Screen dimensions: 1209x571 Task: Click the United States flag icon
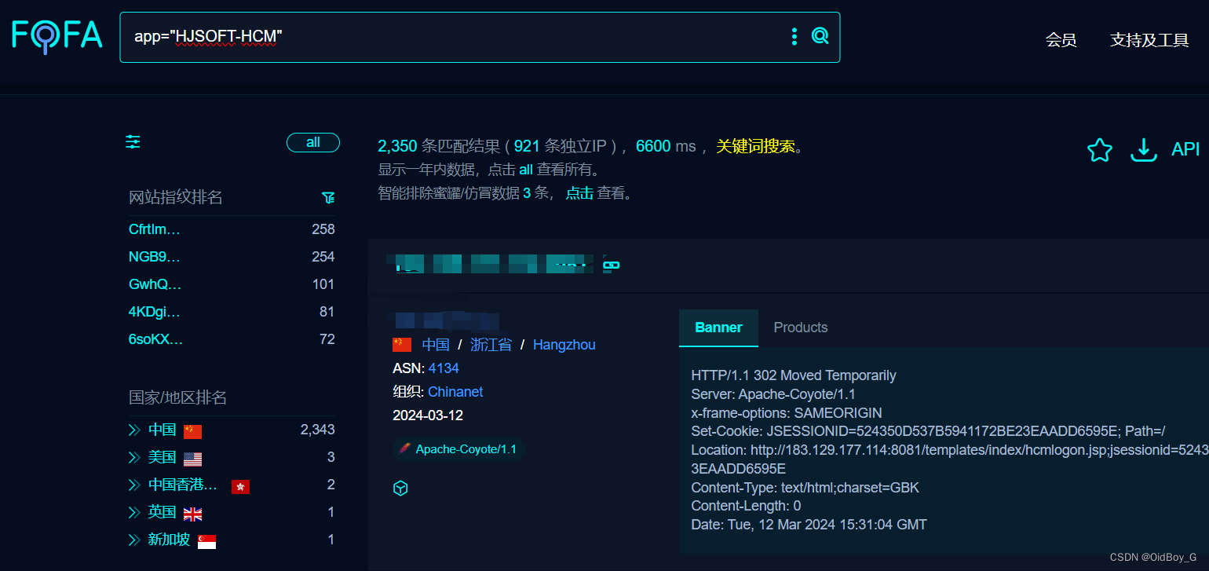click(x=192, y=459)
